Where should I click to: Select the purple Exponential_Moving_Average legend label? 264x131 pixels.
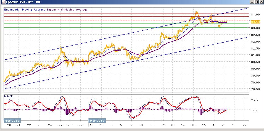67,10
